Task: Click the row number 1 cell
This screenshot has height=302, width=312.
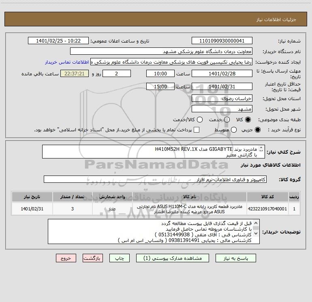Action: click(x=294, y=209)
